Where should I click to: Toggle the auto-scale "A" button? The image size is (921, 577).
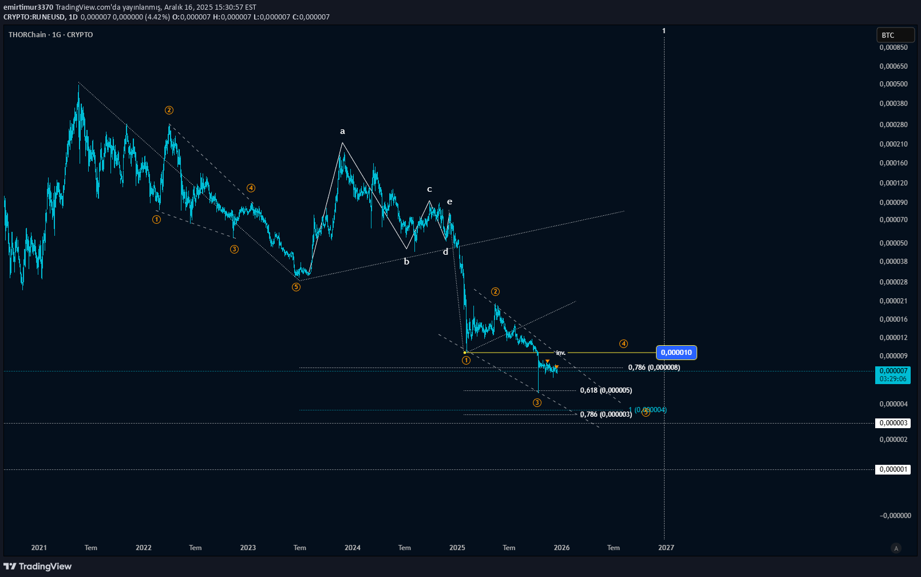tap(896, 548)
